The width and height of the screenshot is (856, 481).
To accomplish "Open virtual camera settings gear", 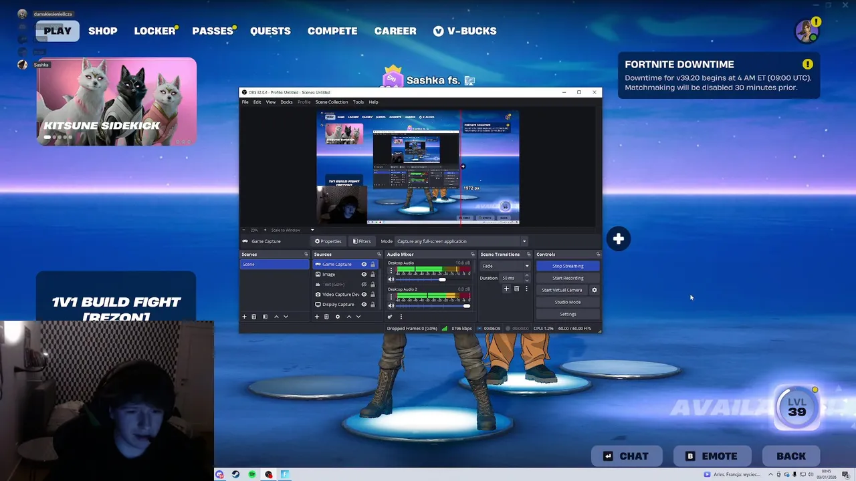I will tap(595, 290).
